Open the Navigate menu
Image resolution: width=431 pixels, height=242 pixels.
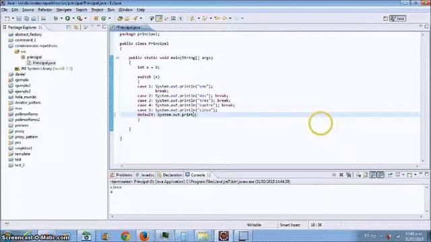[64, 10]
